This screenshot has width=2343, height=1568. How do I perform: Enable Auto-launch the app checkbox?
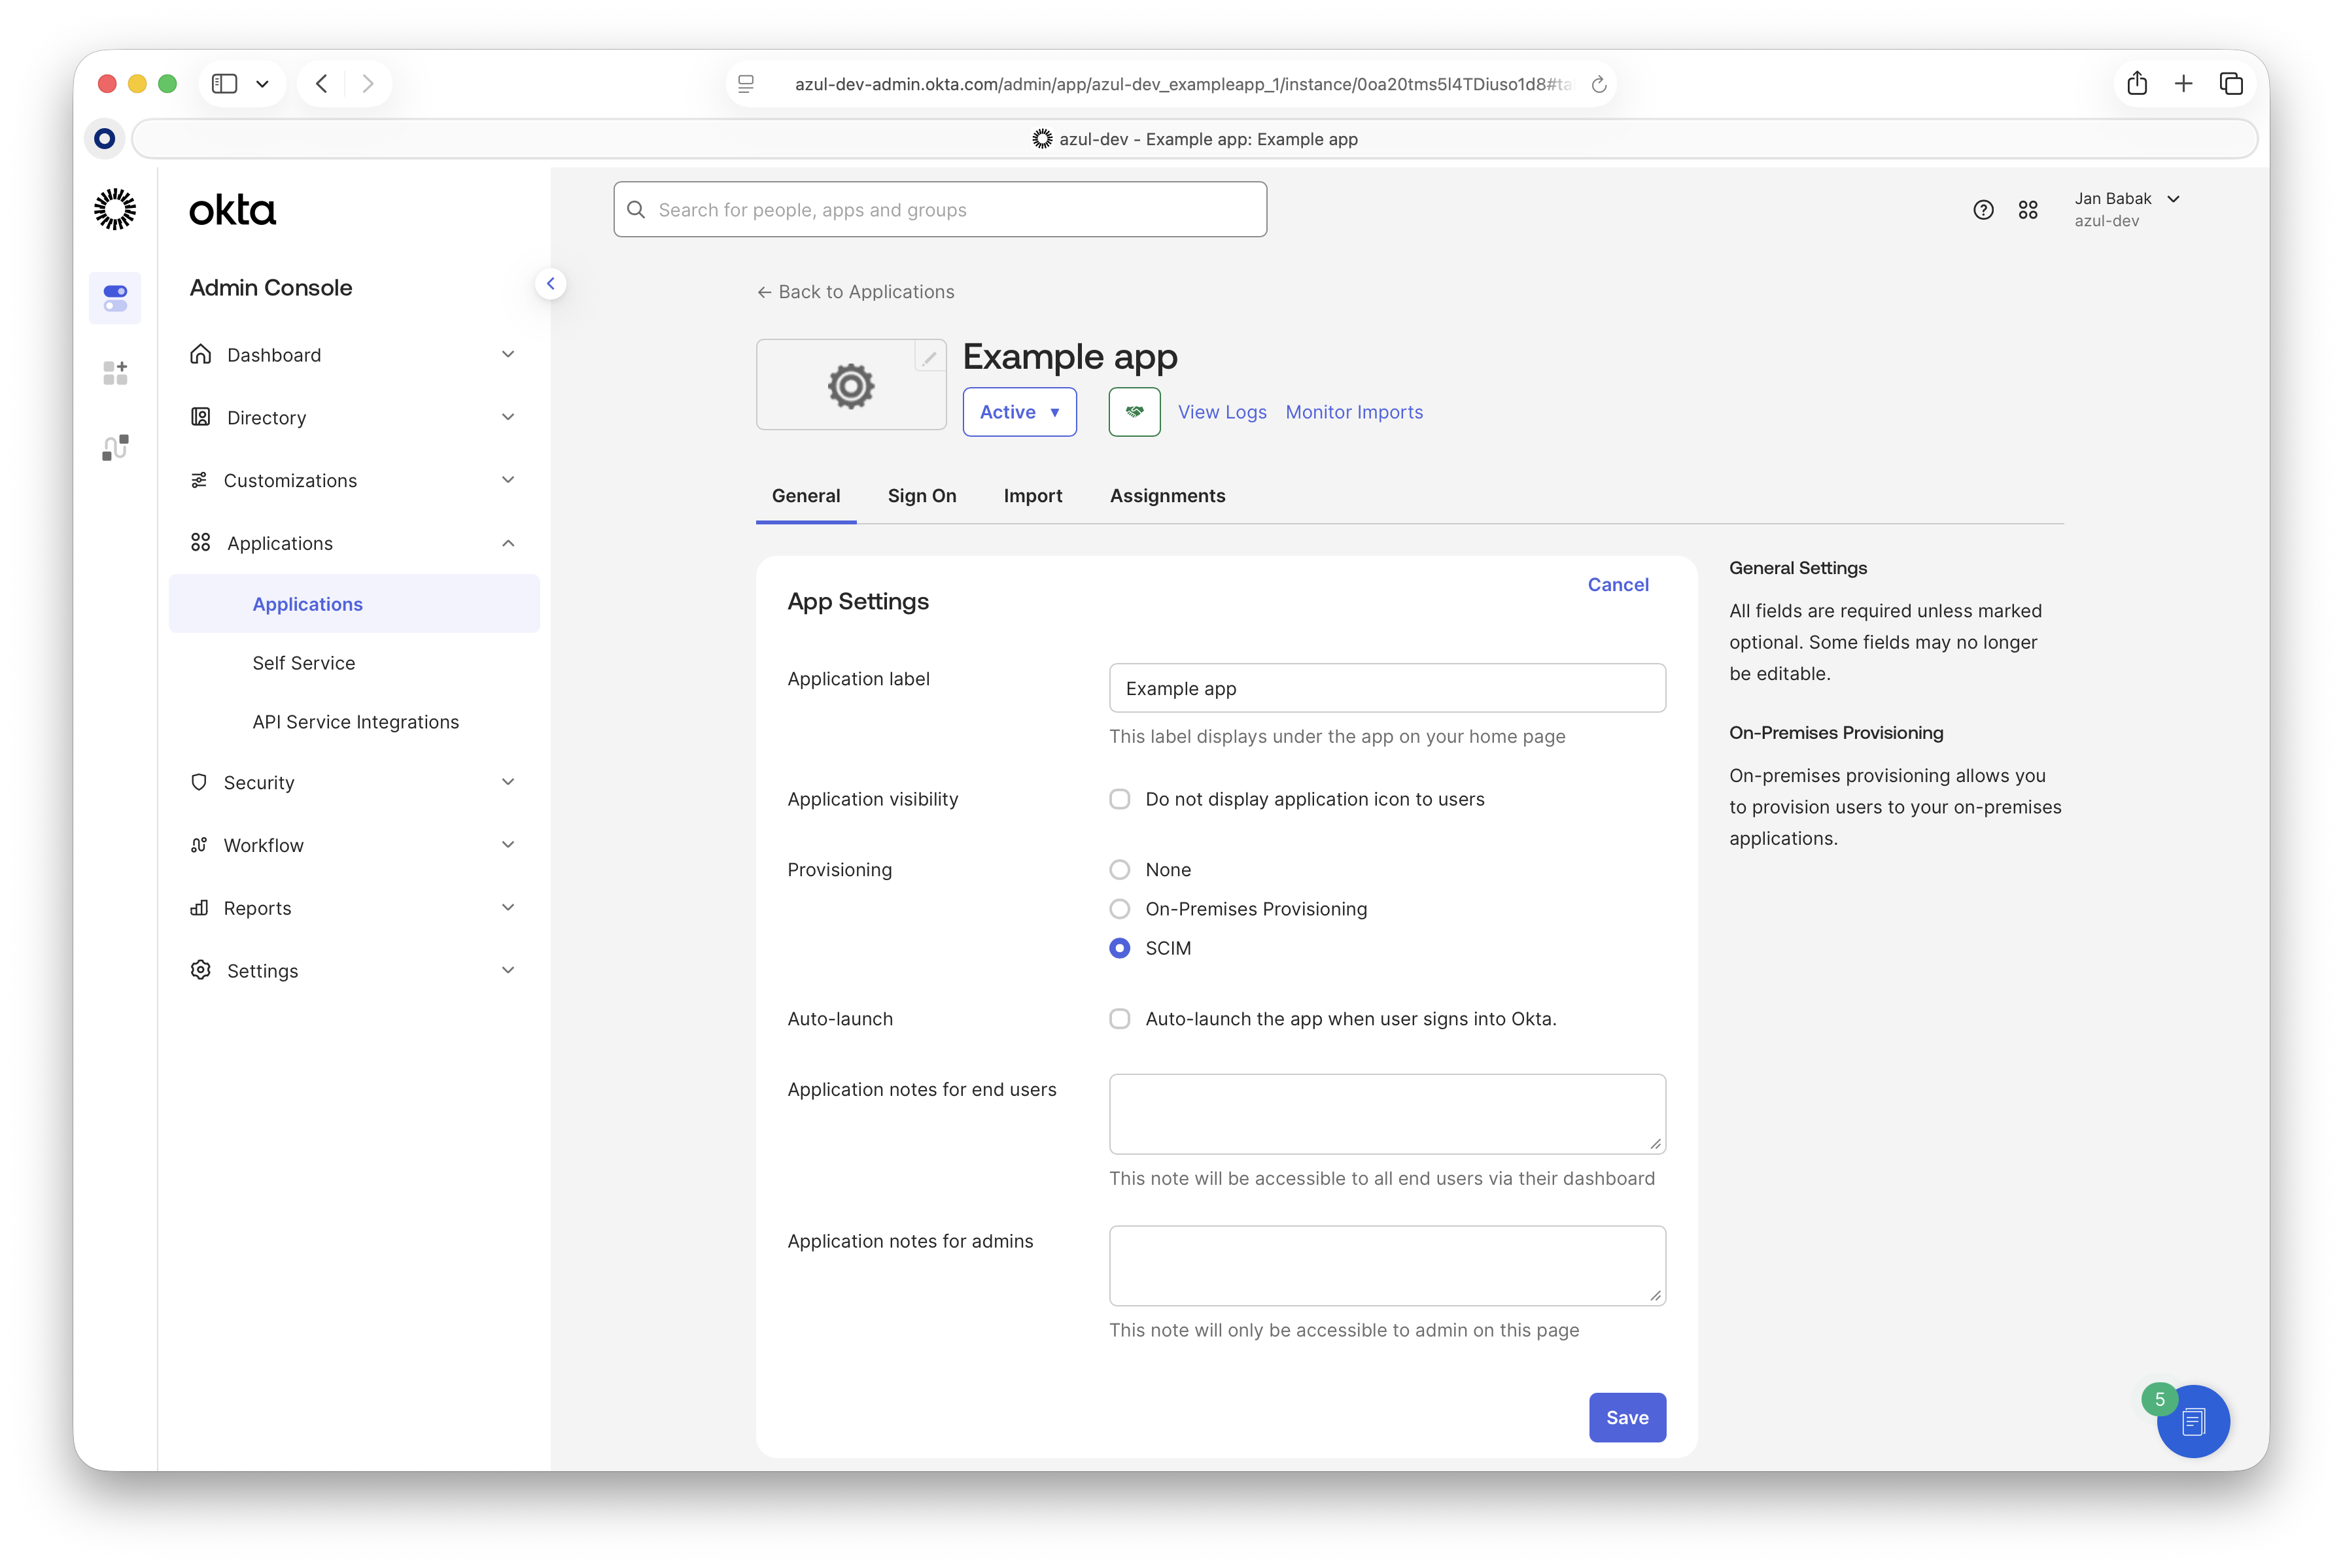click(1119, 1019)
